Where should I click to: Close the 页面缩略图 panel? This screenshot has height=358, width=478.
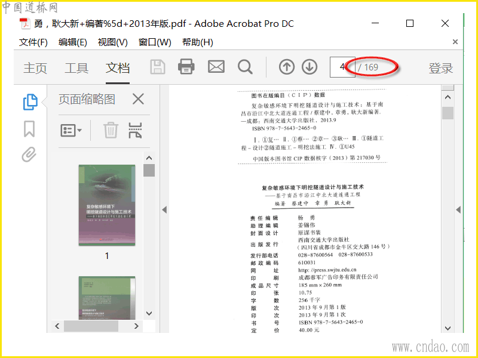138,99
